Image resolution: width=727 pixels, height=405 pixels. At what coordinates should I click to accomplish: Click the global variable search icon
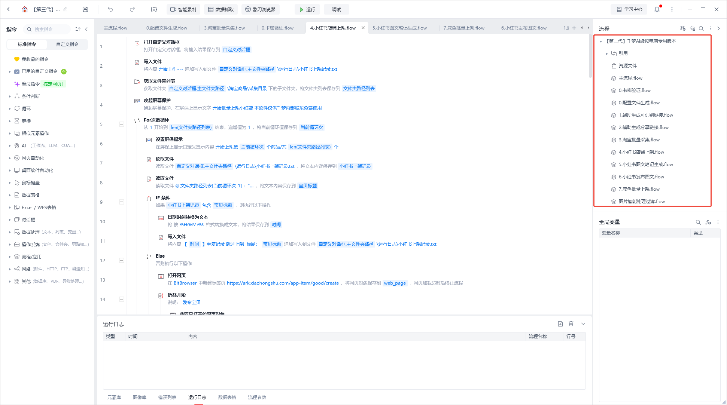point(698,222)
